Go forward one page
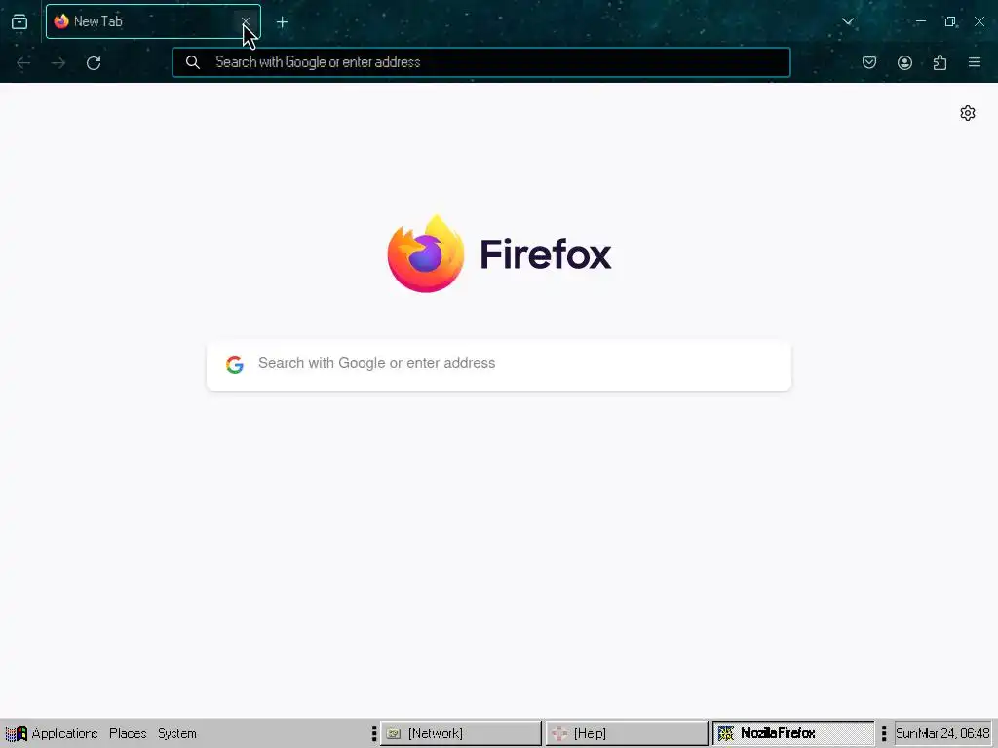This screenshot has height=748, width=998. click(58, 62)
